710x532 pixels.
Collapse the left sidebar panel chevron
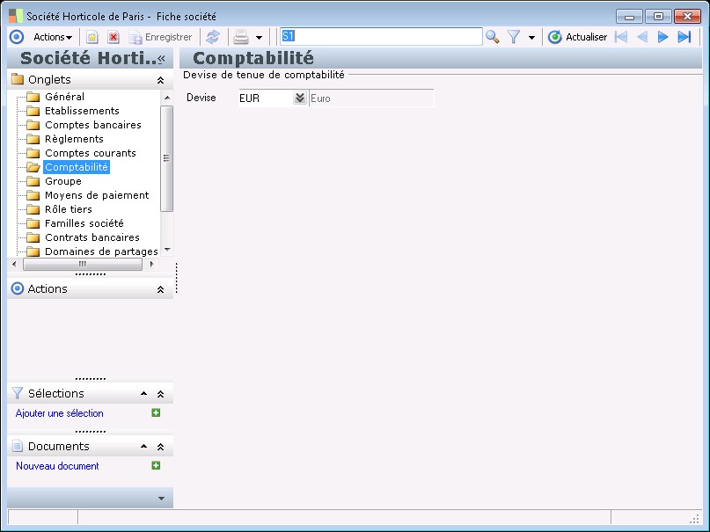click(x=162, y=58)
